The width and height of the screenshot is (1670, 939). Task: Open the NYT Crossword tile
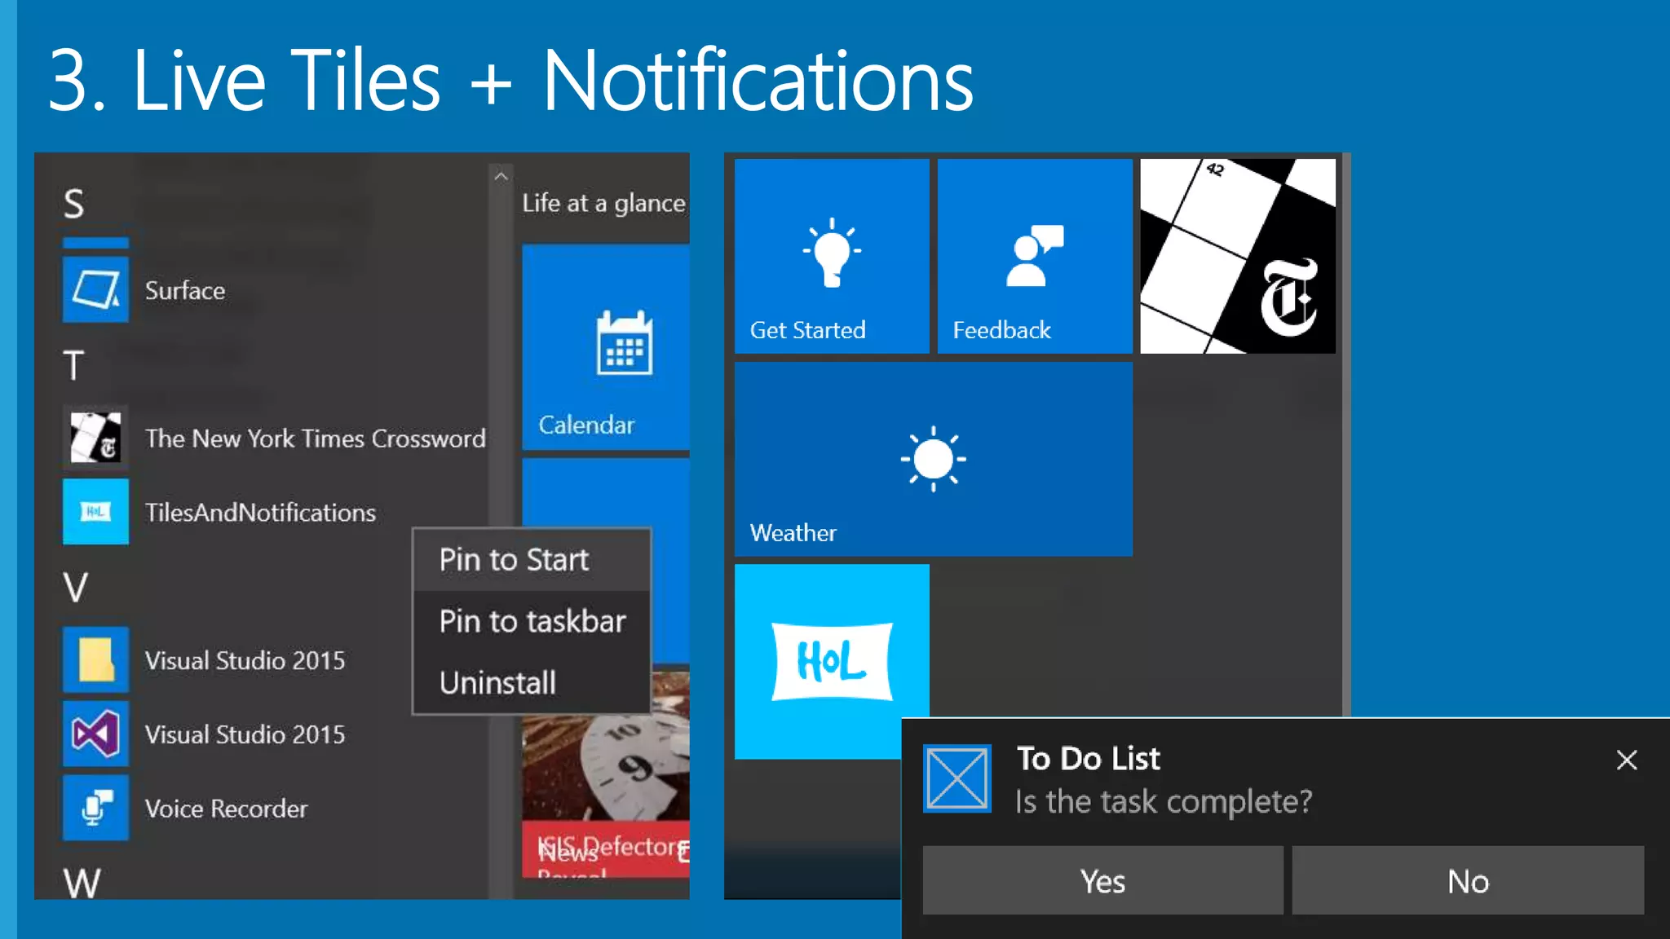point(1238,256)
